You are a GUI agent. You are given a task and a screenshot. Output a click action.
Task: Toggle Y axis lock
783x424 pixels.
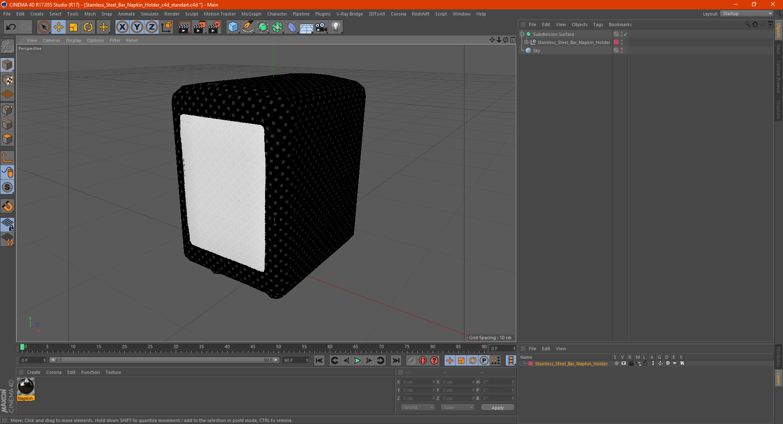137,27
